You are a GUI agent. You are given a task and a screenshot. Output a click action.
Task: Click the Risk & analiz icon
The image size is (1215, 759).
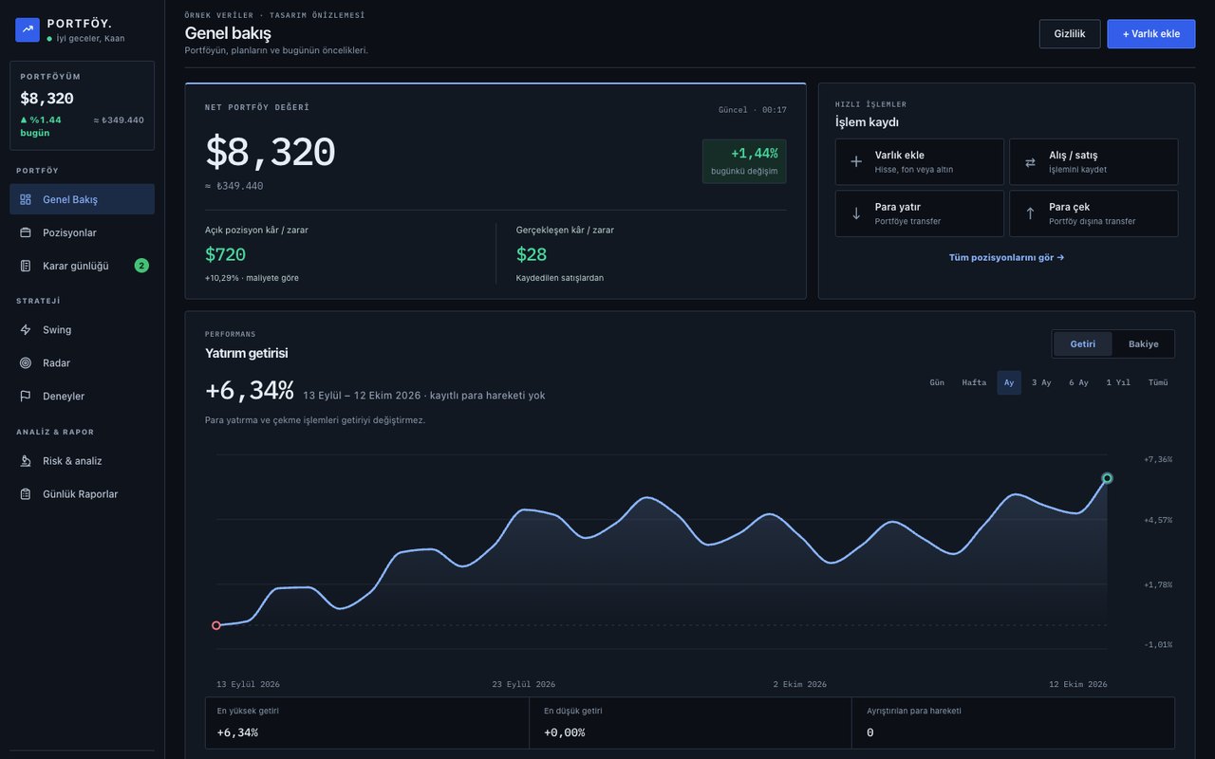click(26, 461)
